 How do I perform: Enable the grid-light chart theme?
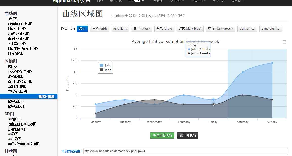120,28
